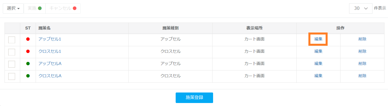Tick the checkbox for the アップセル1 row
Image resolution: width=388 pixels, height=106 pixels.
[12, 40]
